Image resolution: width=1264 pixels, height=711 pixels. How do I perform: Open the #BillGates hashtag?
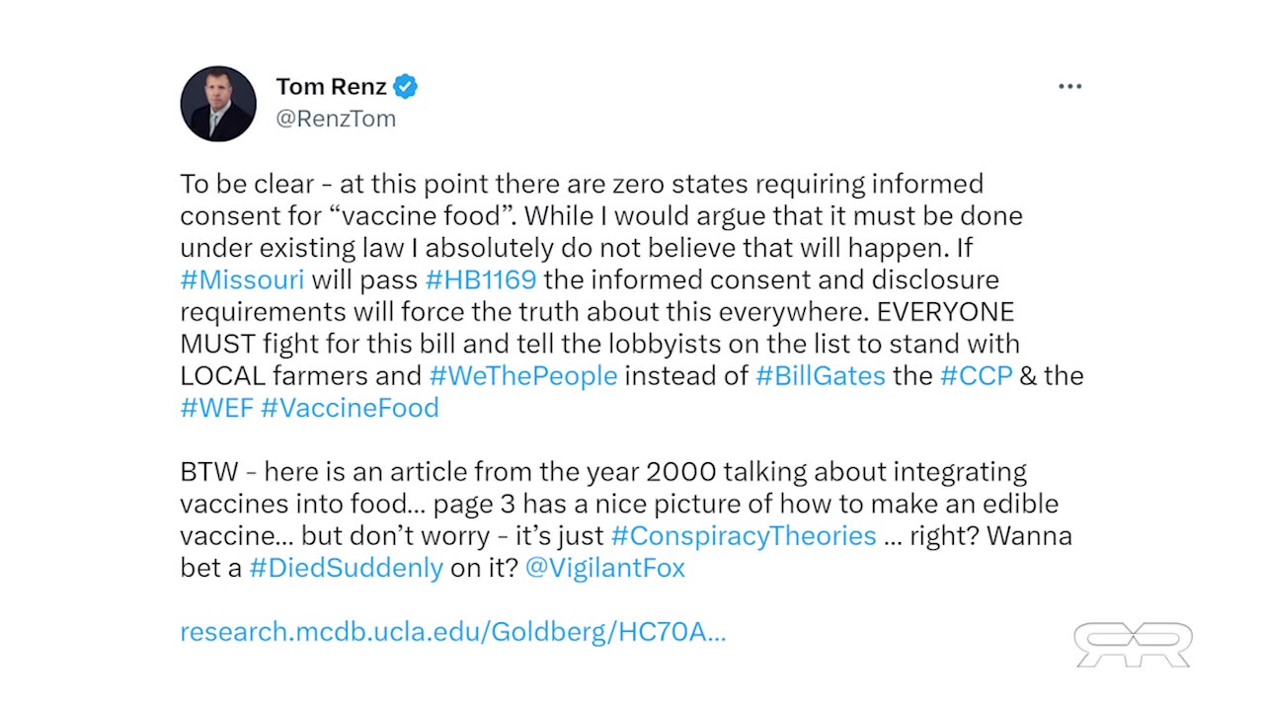click(821, 375)
